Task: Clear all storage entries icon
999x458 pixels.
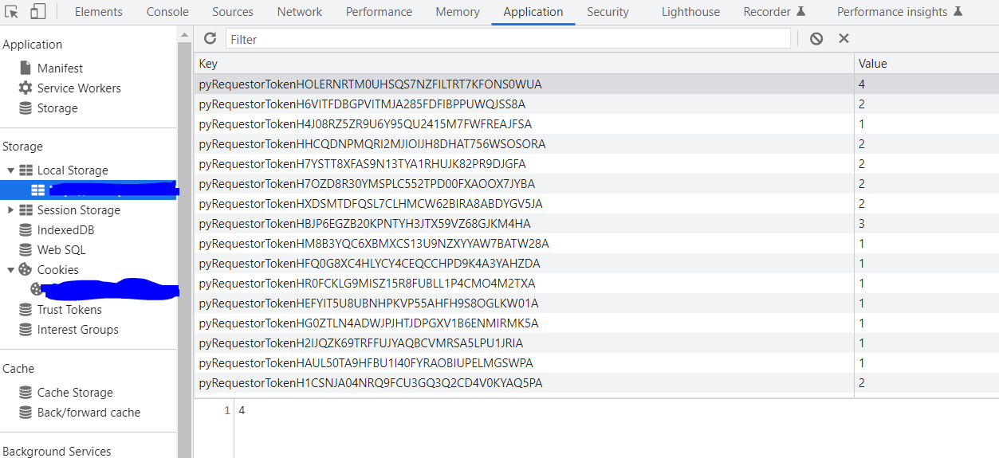Action: [x=816, y=38]
